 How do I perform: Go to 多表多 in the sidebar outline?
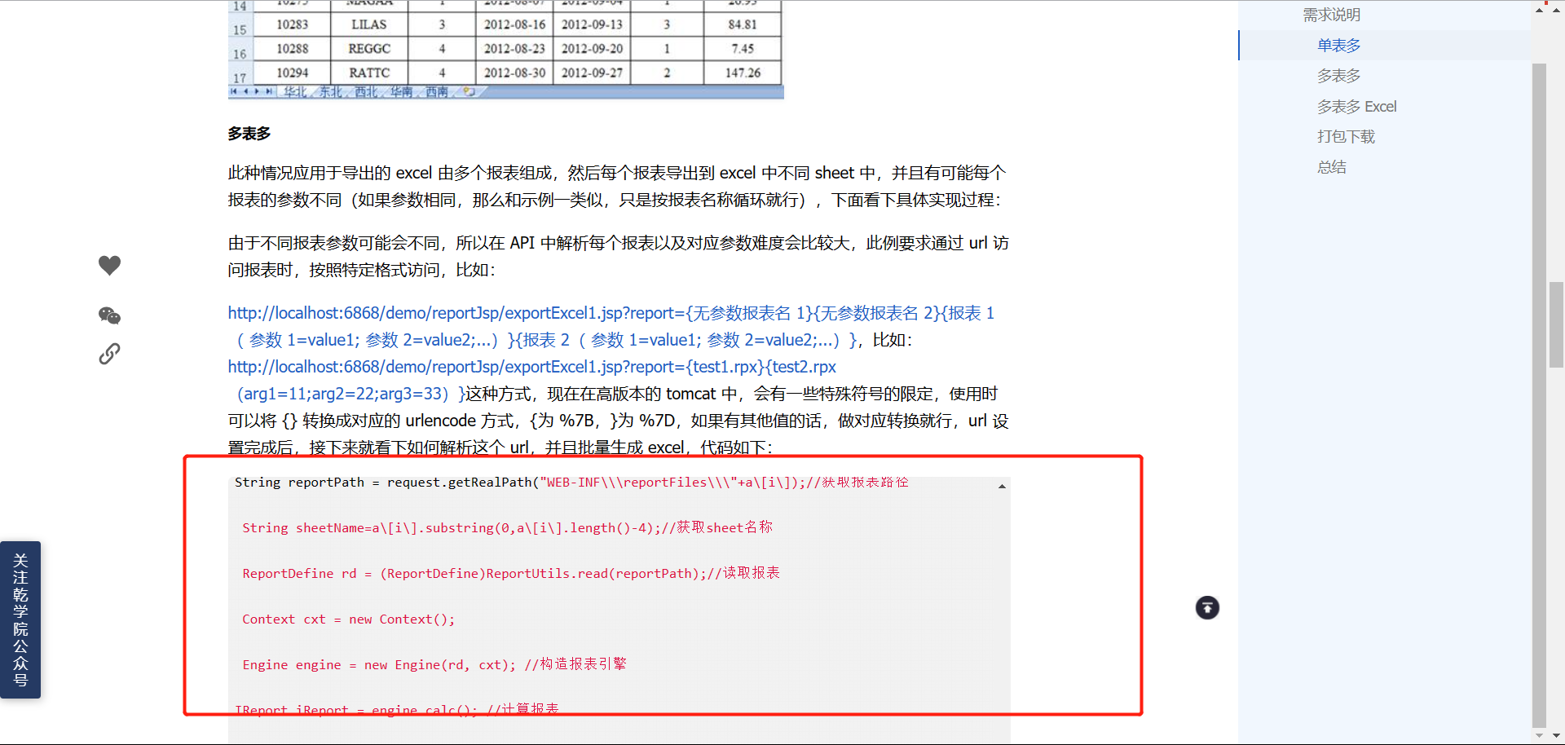pos(1338,76)
